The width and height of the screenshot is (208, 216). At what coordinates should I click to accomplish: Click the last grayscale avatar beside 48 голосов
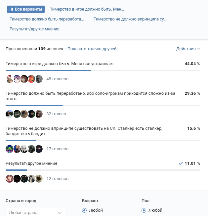tap(39, 79)
